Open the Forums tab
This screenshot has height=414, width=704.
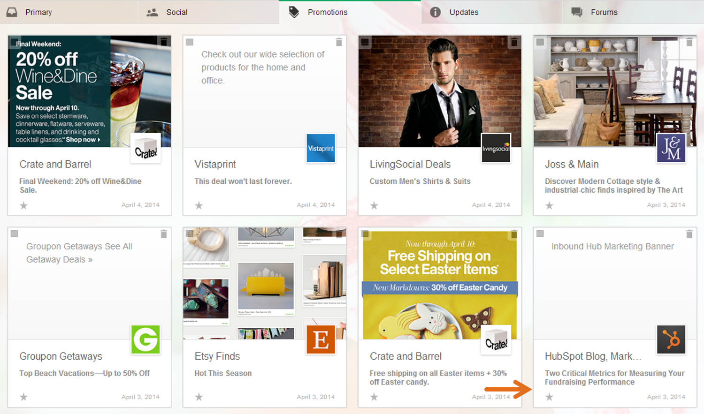(604, 12)
